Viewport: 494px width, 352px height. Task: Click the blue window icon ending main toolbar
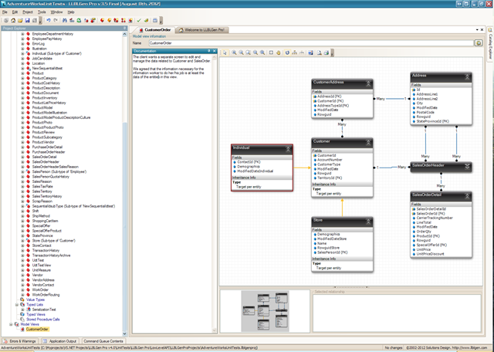[155, 21]
